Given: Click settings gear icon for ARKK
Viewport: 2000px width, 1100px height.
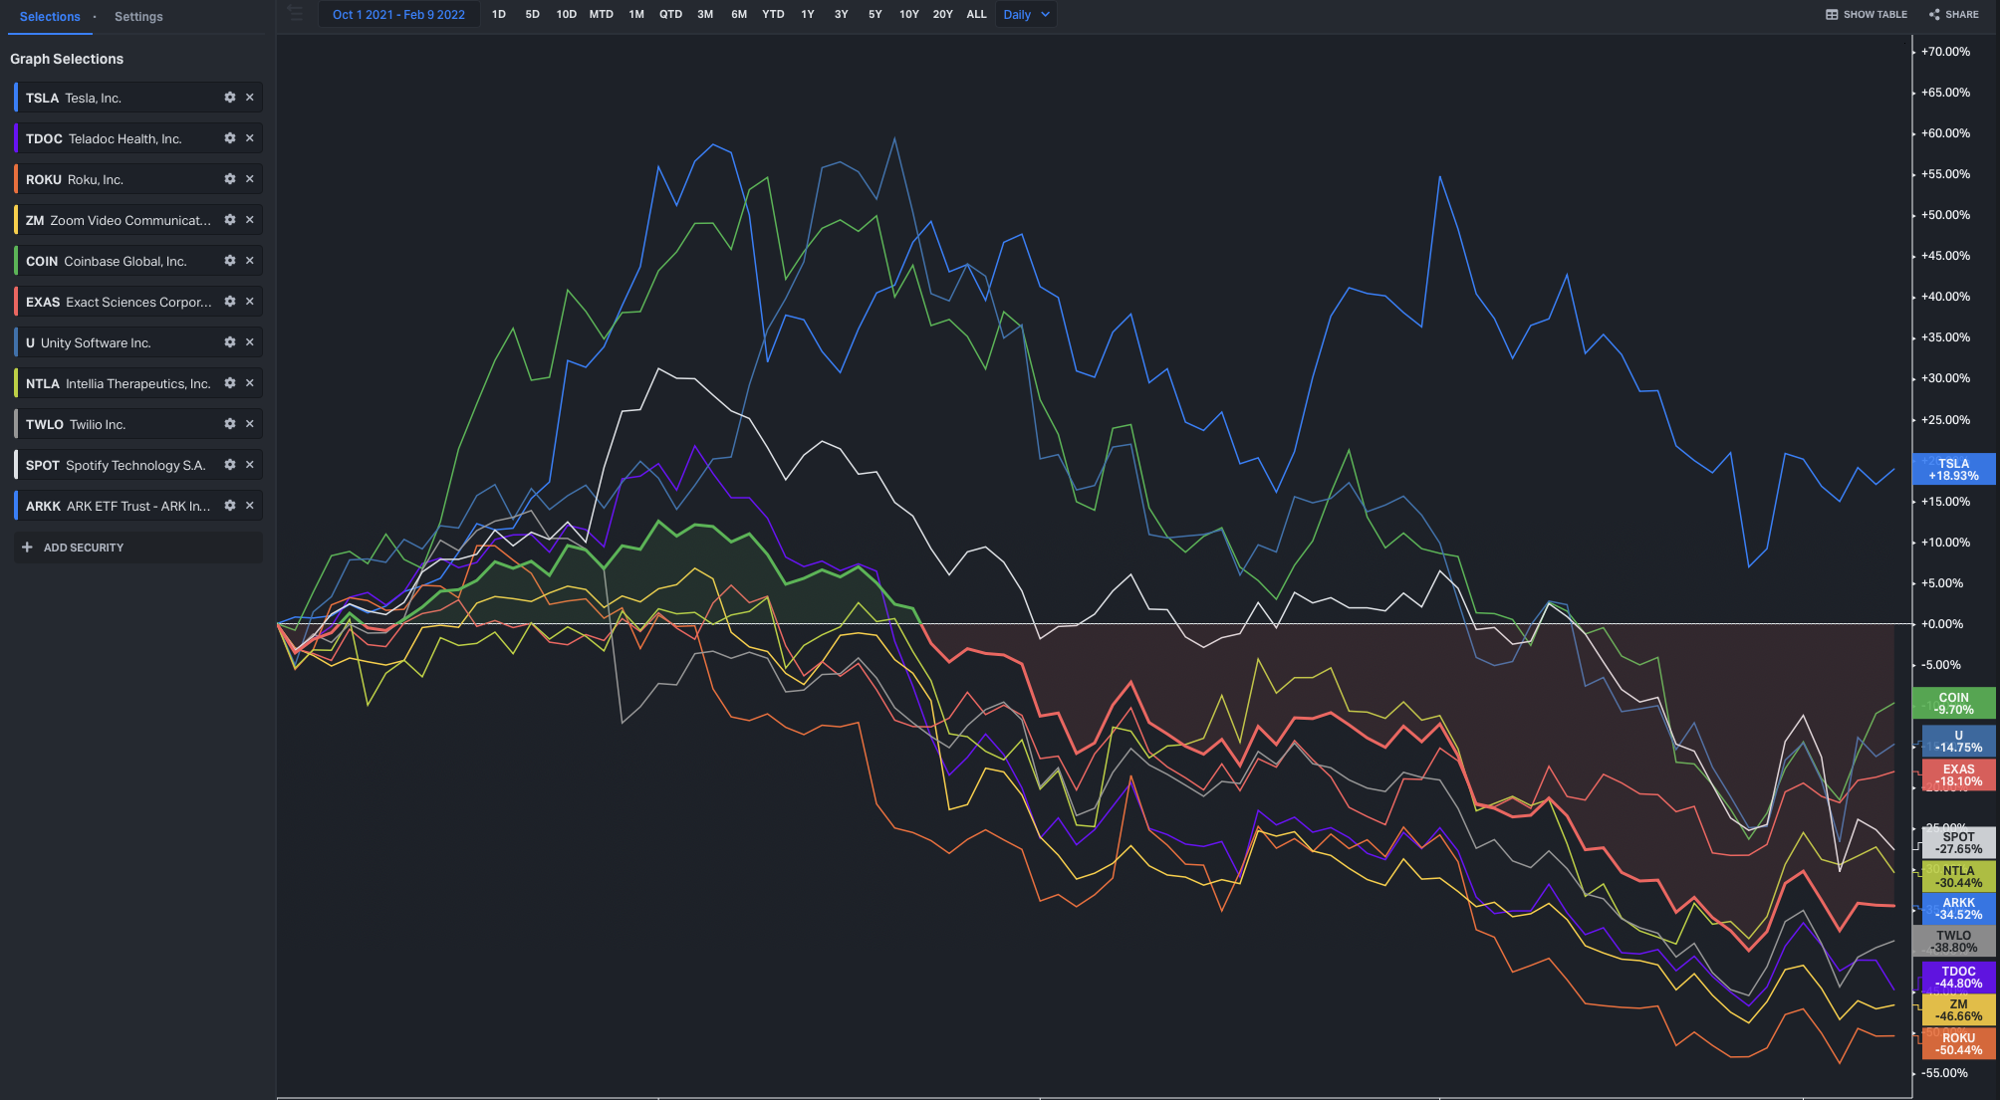Looking at the screenshot, I should 229,507.
